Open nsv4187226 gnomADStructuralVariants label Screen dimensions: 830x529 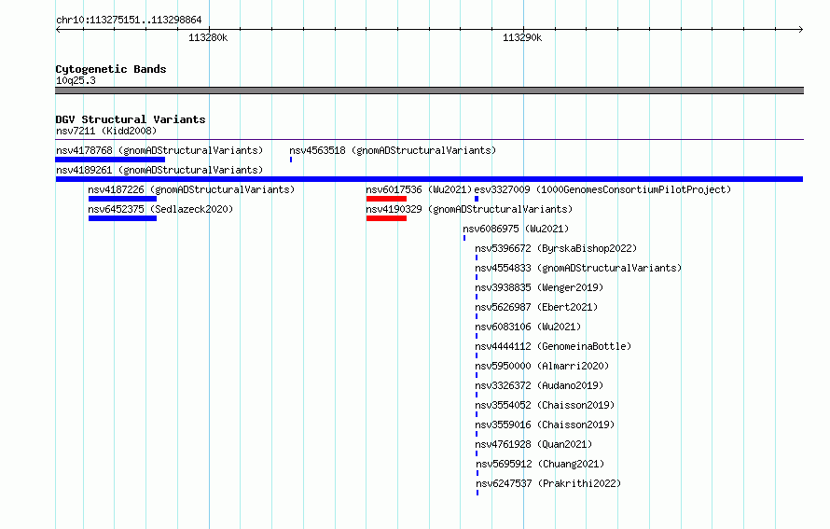point(191,189)
